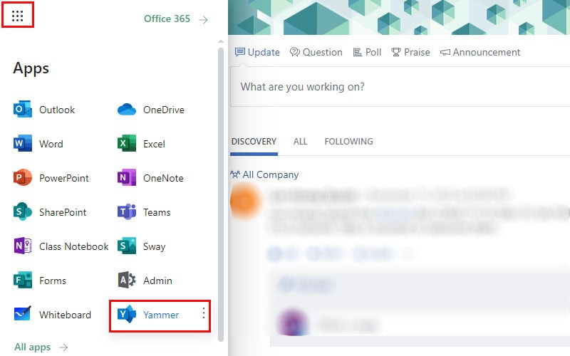The width and height of the screenshot is (570, 356).
Task: Click the Whiteboard label text
Action: coord(65,315)
